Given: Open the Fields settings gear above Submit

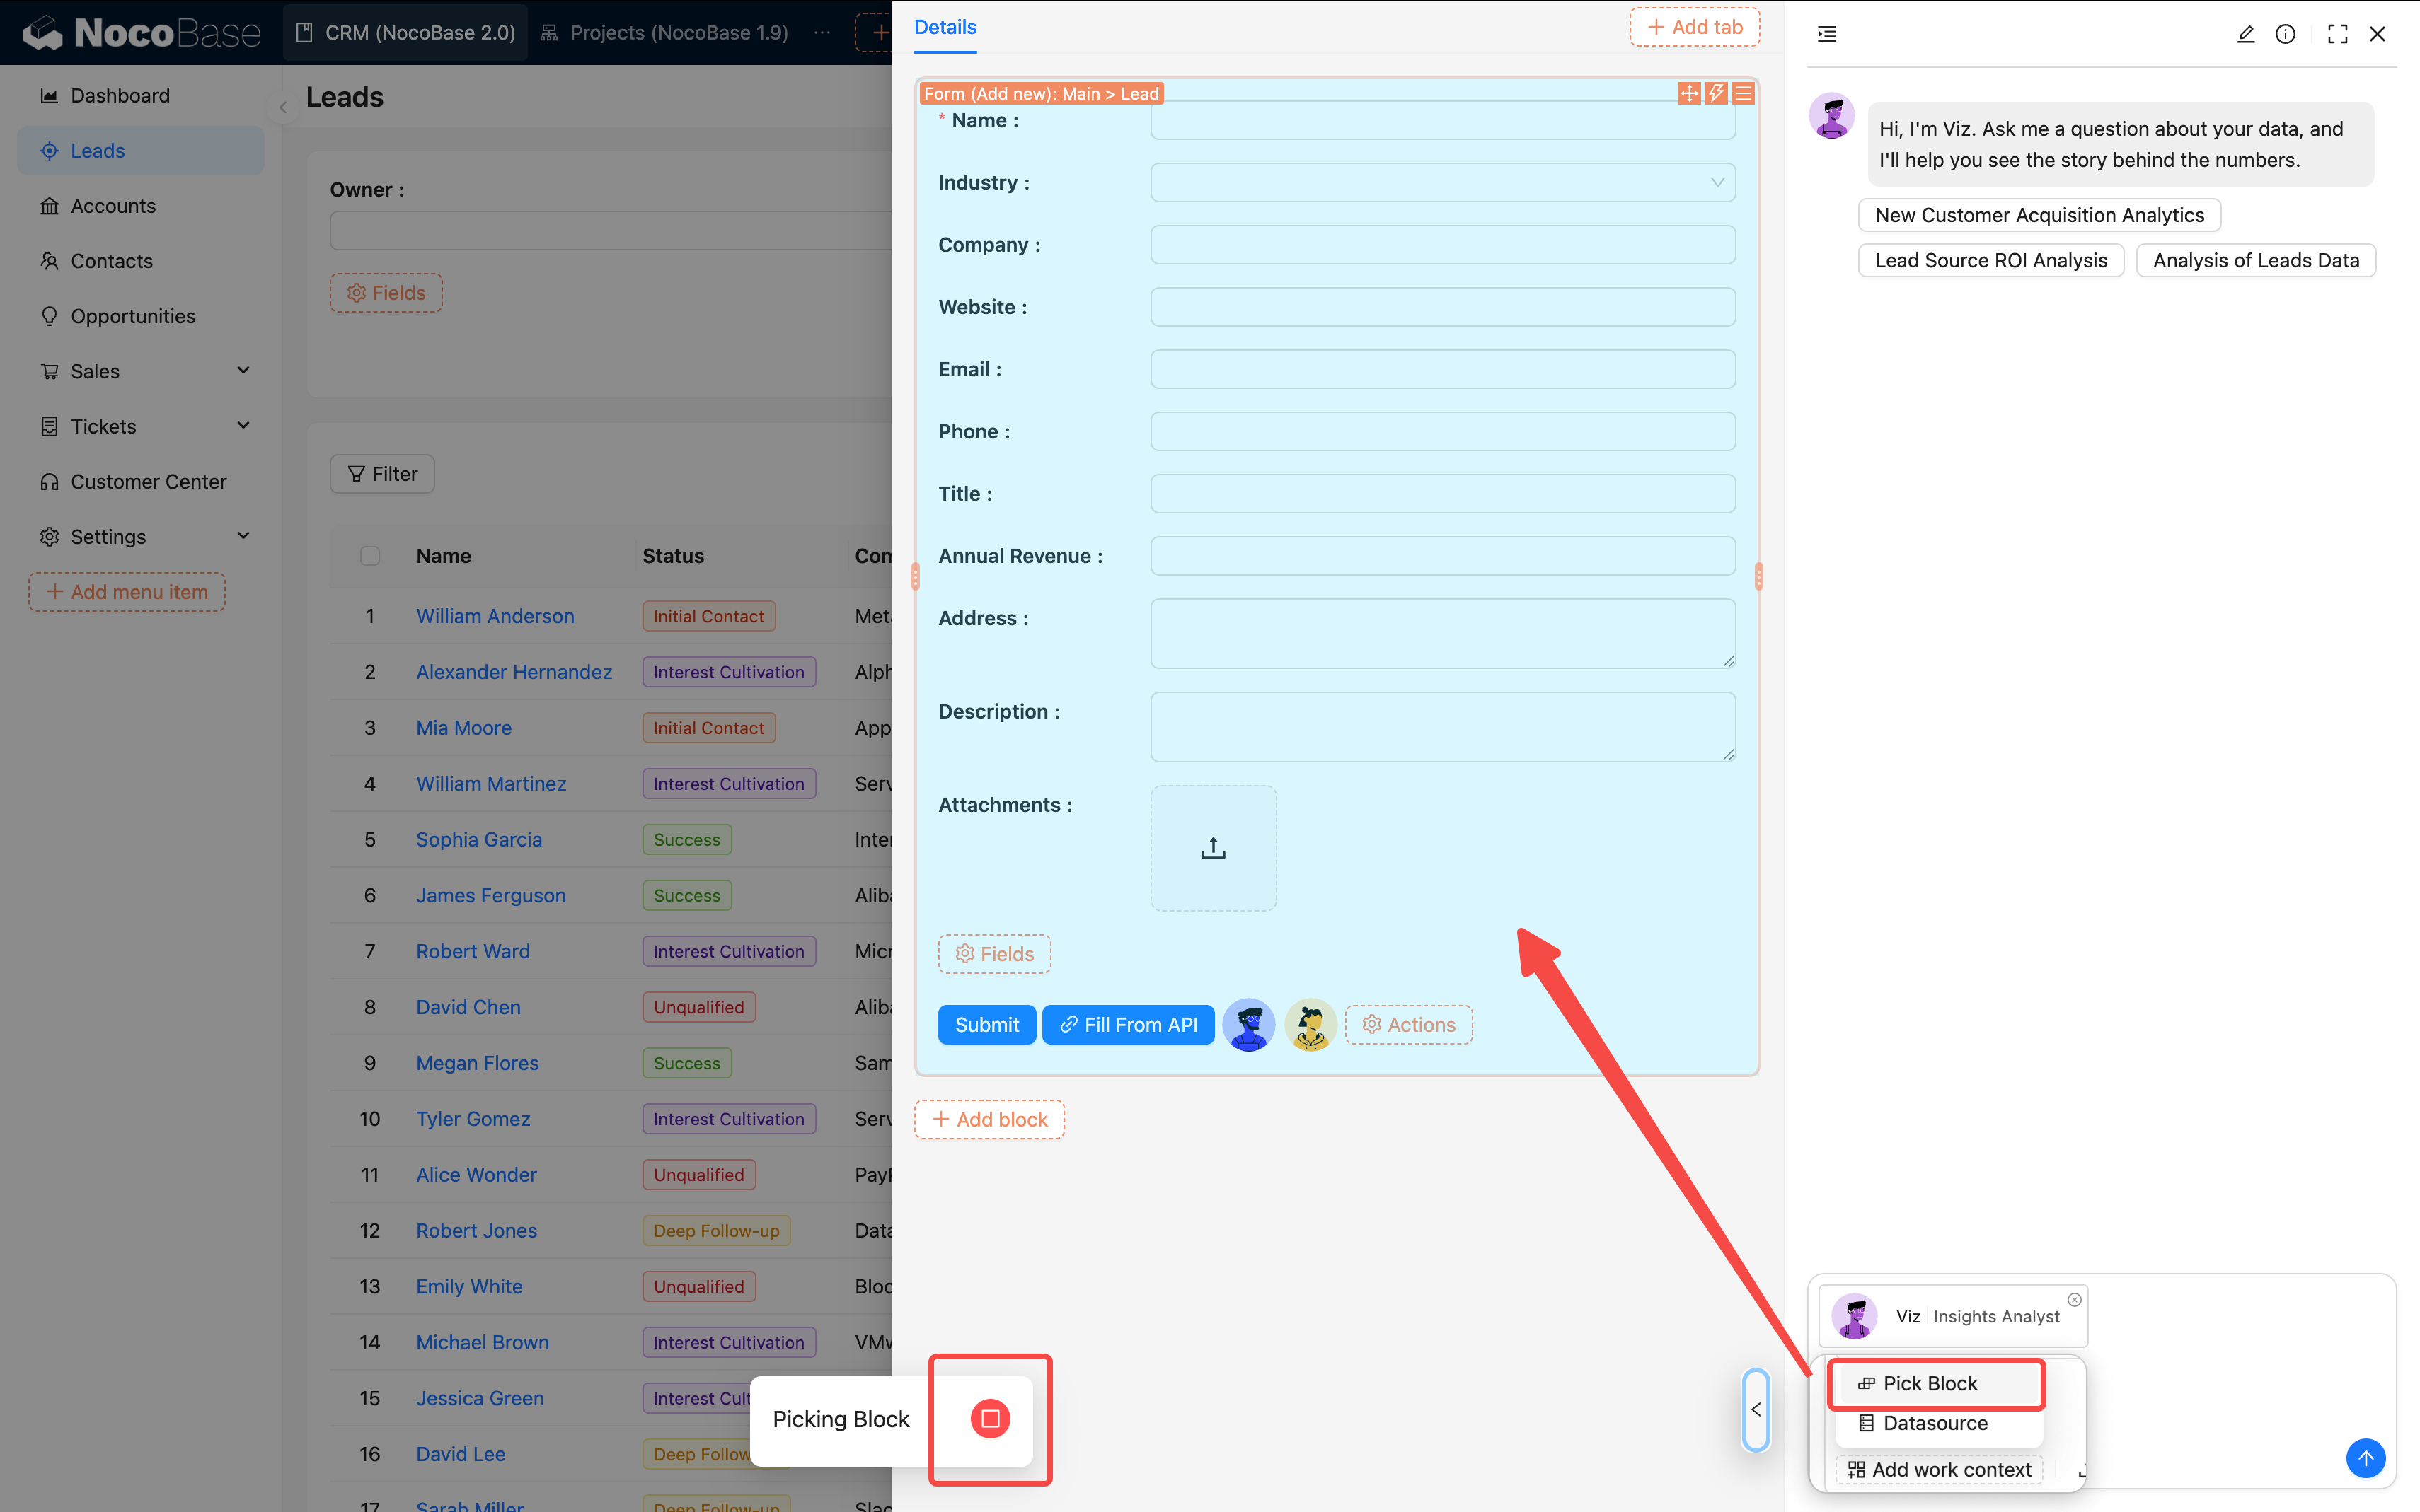Looking at the screenshot, I should click(x=993, y=954).
